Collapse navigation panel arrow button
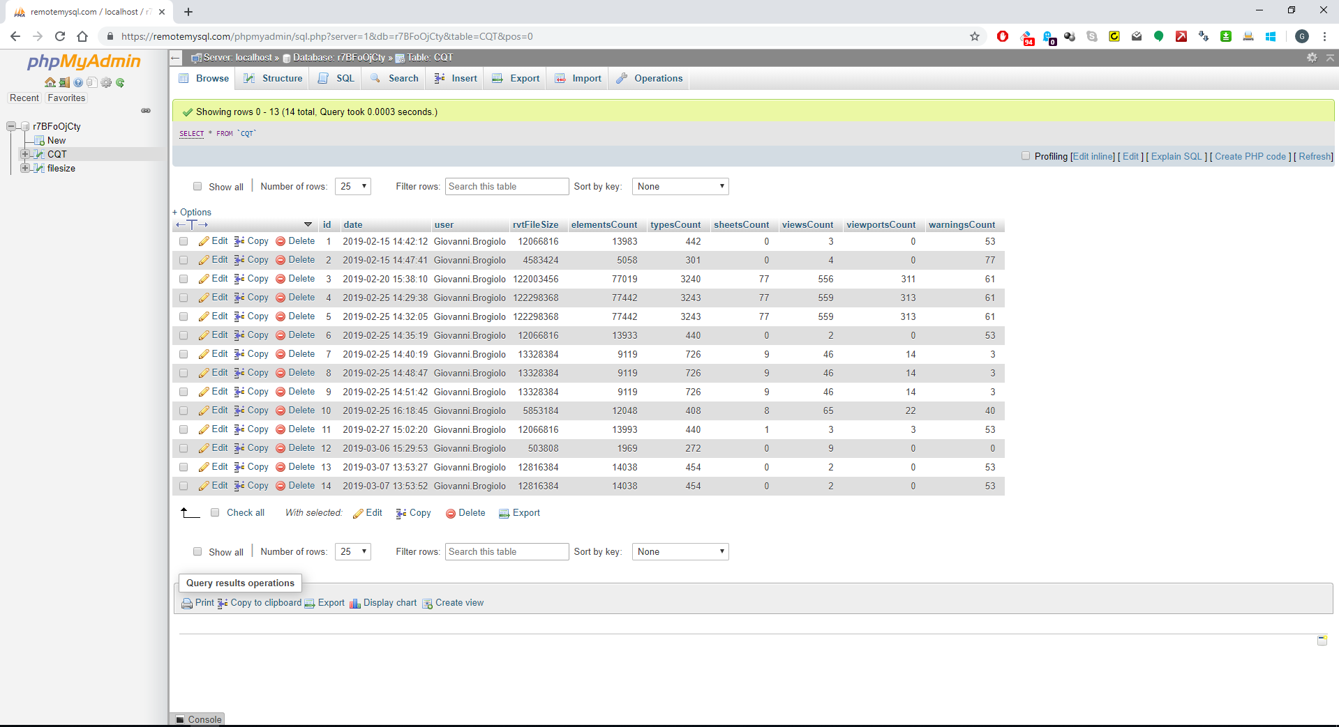Viewport: 1339px width, 727px height. tap(176, 58)
